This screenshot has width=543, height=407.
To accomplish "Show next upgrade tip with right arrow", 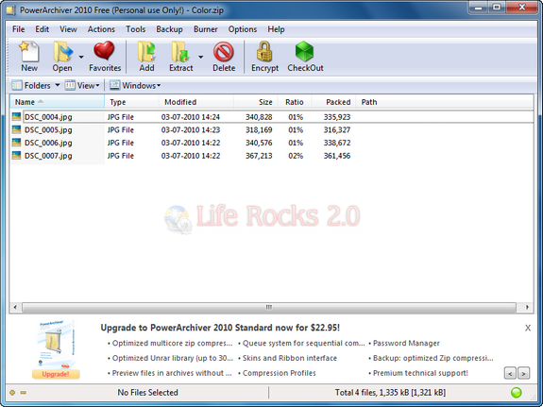I will click(x=523, y=373).
